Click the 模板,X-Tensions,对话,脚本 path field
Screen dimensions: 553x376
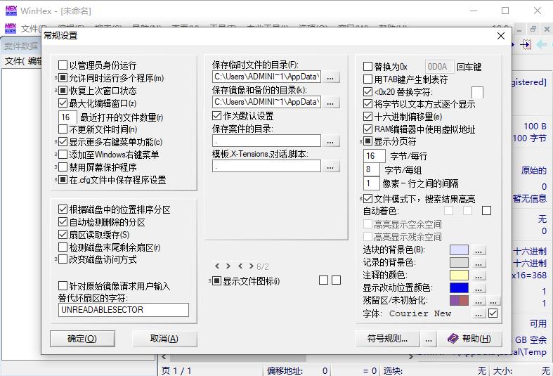(266, 167)
